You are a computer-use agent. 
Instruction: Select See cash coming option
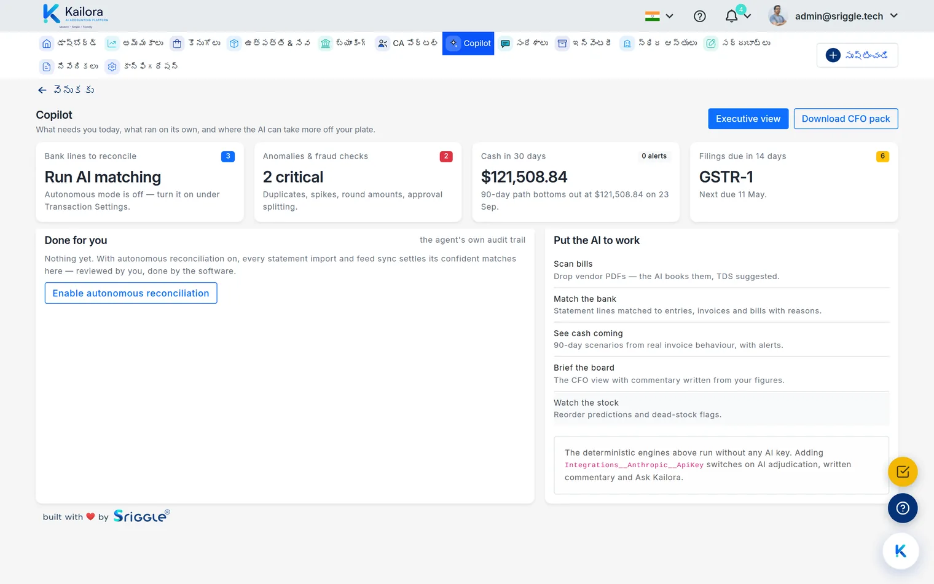(721, 339)
